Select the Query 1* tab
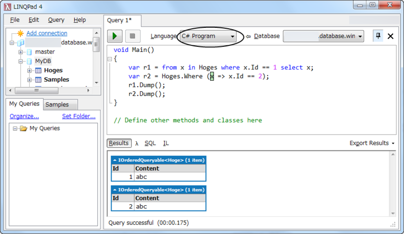 point(122,20)
